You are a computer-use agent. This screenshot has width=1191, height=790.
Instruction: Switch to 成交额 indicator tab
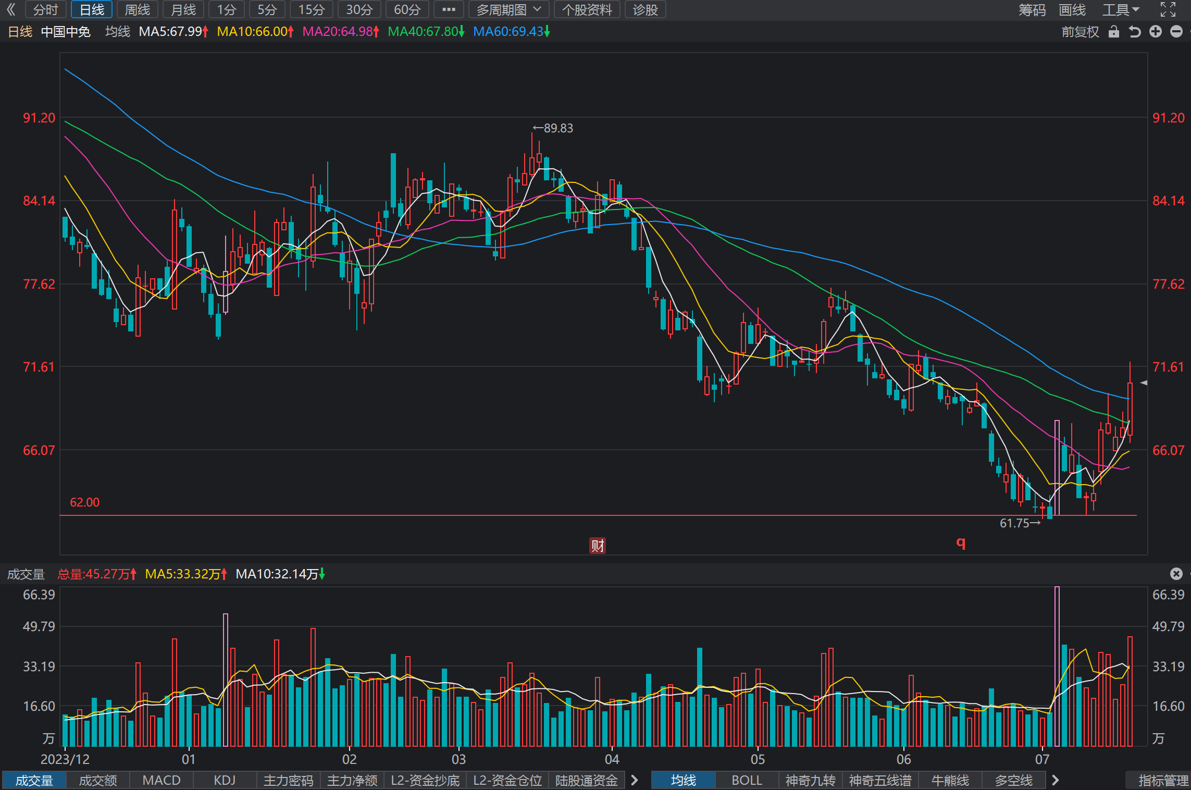[x=98, y=780]
